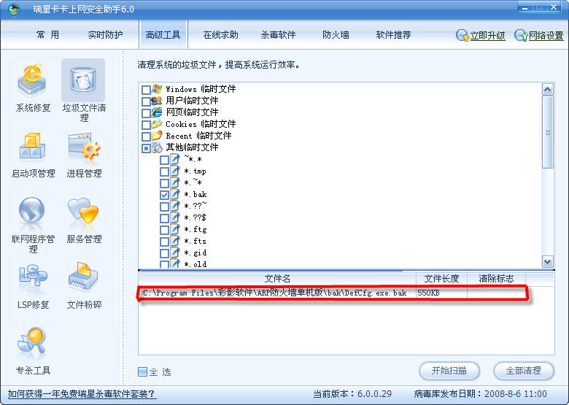569x405 pixels.
Task: Open the 在线求助 tab
Action: click(x=220, y=35)
